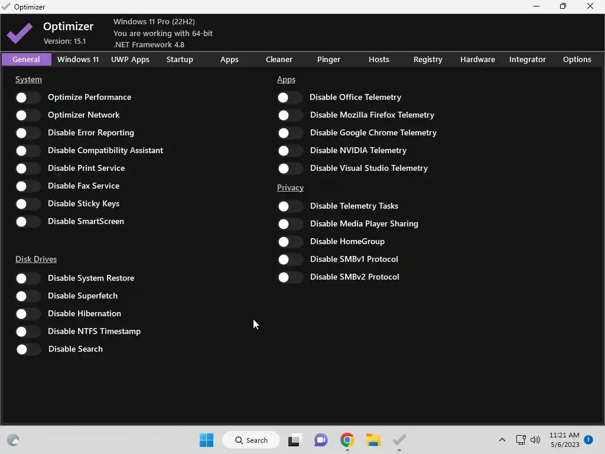Open the Windows Start menu
Viewport: 605px width, 454px height.
point(206,440)
